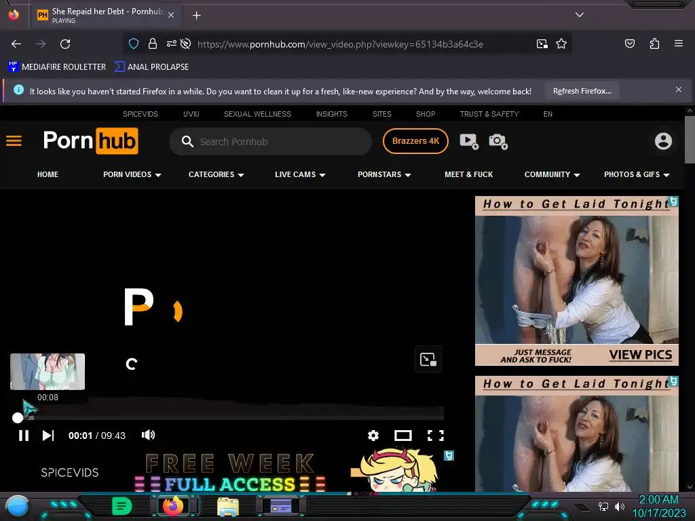Pop out video using picture-in-picture overlay button
The image size is (695, 521).
pos(428,359)
